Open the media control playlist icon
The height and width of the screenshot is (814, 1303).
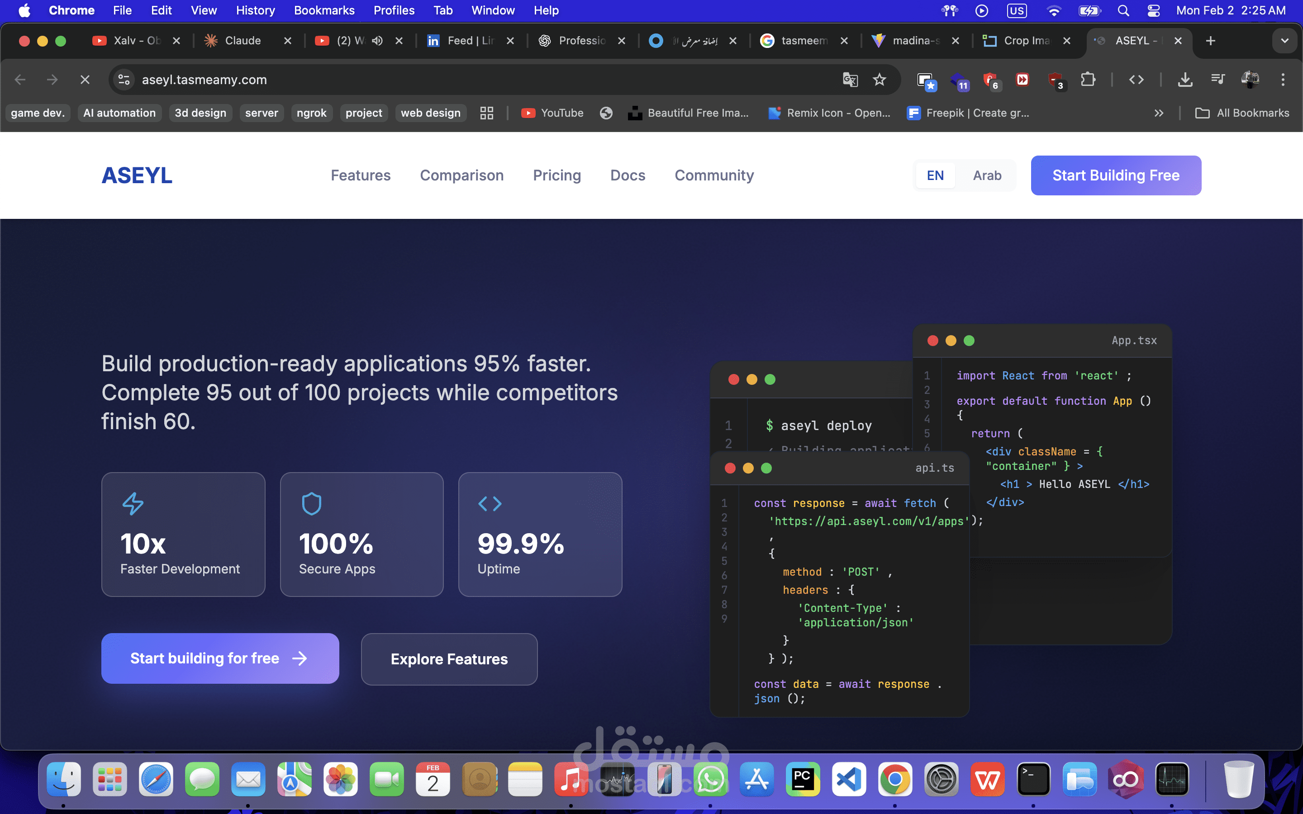point(1217,80)
